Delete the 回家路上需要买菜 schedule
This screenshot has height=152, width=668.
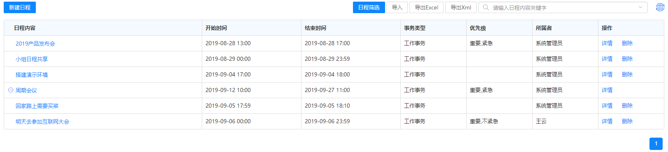[x=627, y=106]
